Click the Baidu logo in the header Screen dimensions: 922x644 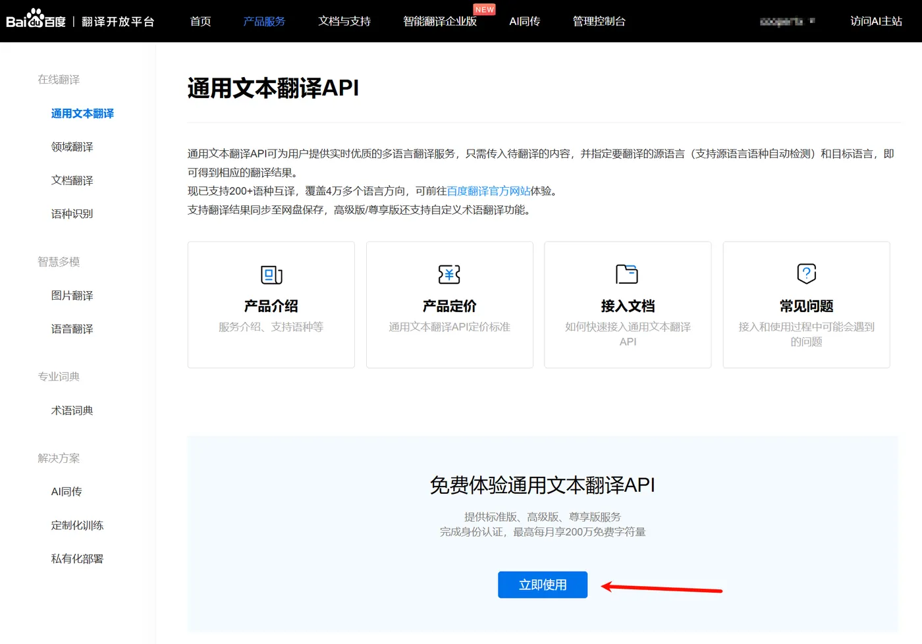click(x=36, y=19)
